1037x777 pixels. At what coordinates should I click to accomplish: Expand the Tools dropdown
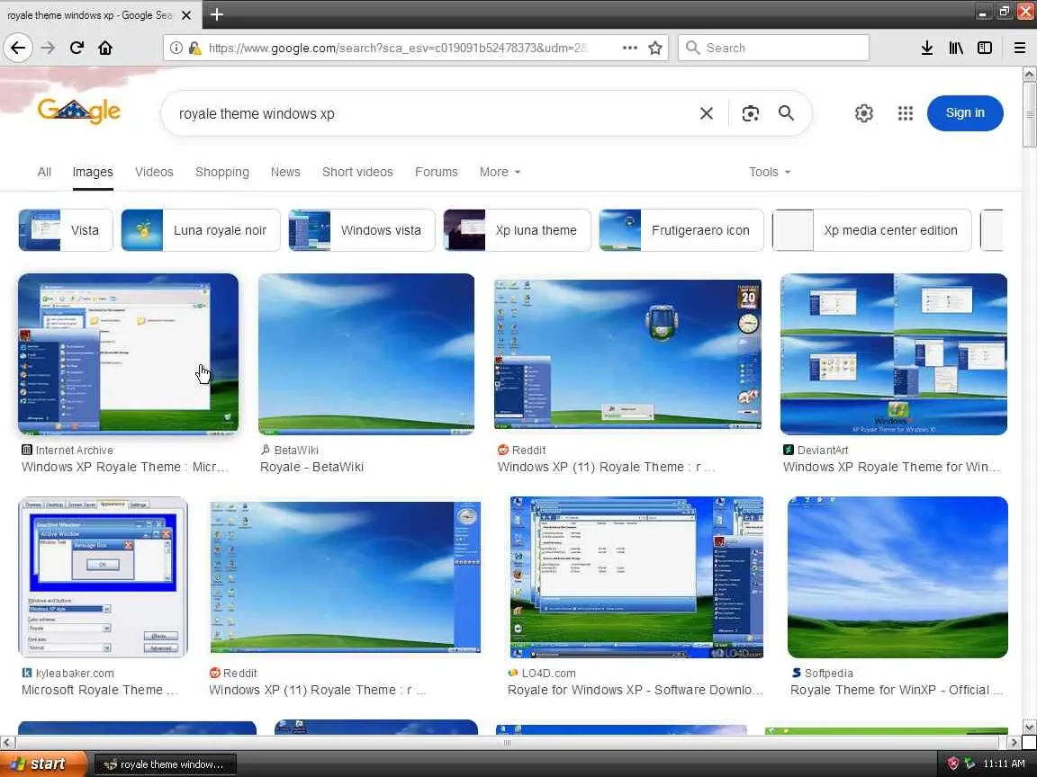769,172
